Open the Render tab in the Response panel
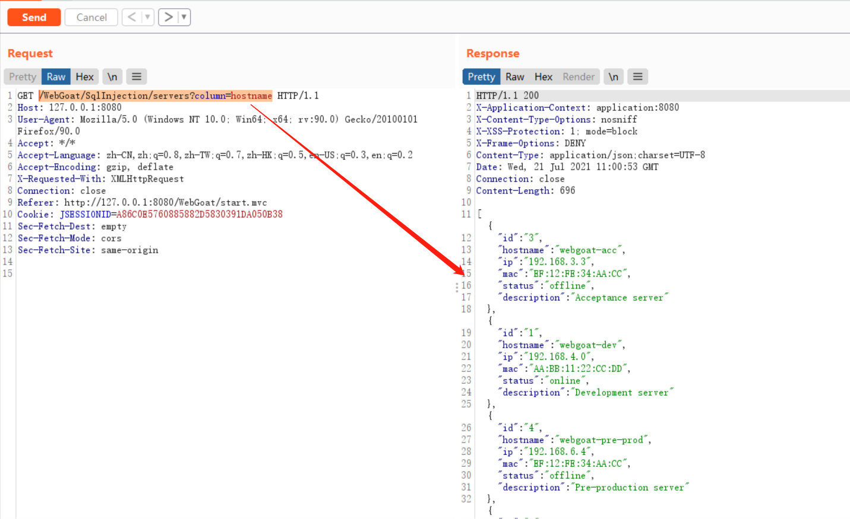 point(579,76)
